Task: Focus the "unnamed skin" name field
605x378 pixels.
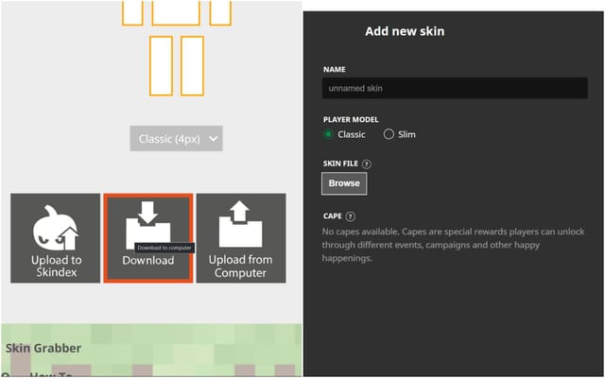Action: pos(455,88)
